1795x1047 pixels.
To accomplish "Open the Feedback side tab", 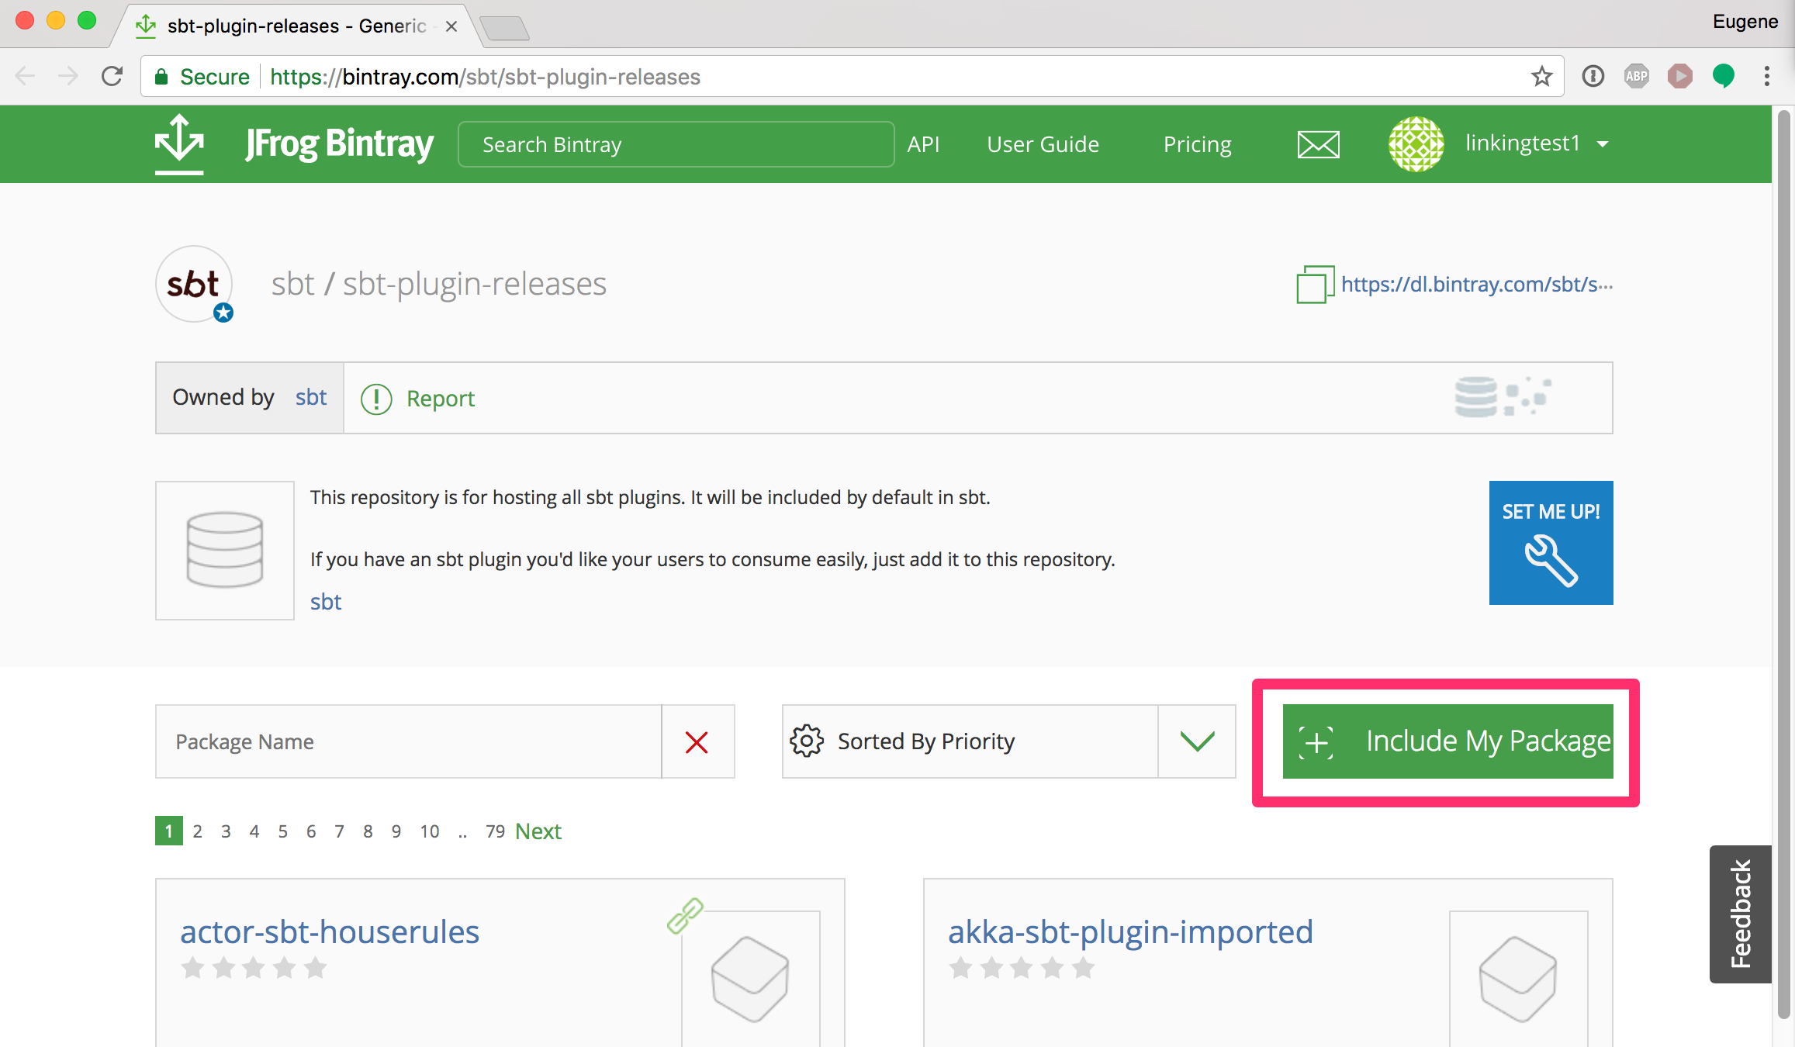I will tap(1740, 914).
